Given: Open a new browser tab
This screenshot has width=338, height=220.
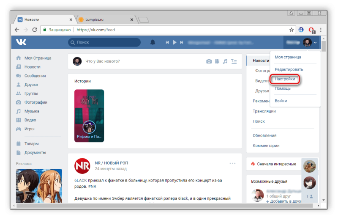Looking at the screenshot, I should [x=144, y=20].
